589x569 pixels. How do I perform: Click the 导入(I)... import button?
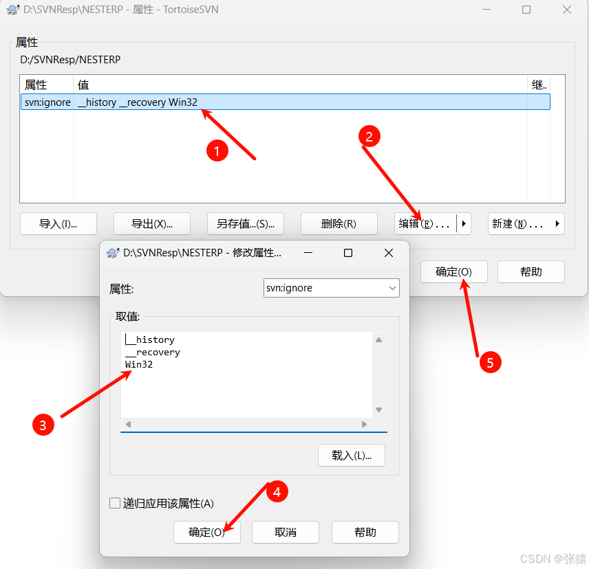(x=58, y=224)
